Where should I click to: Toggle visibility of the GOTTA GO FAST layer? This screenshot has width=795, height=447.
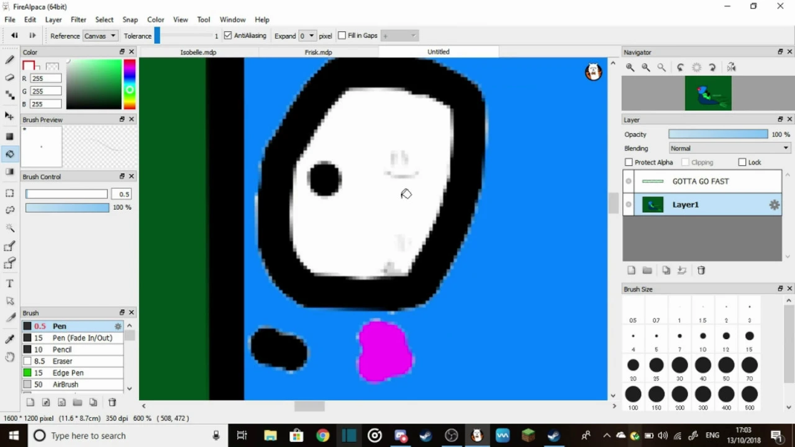pos(629,181)
